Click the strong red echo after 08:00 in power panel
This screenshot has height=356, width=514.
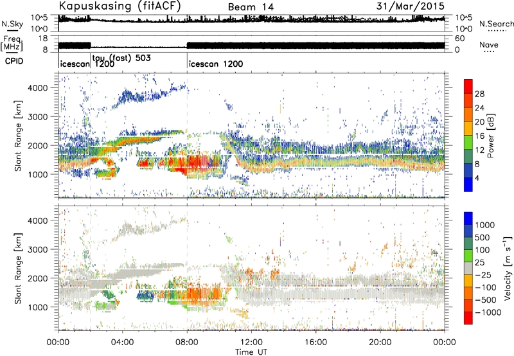tap(199, 163)
